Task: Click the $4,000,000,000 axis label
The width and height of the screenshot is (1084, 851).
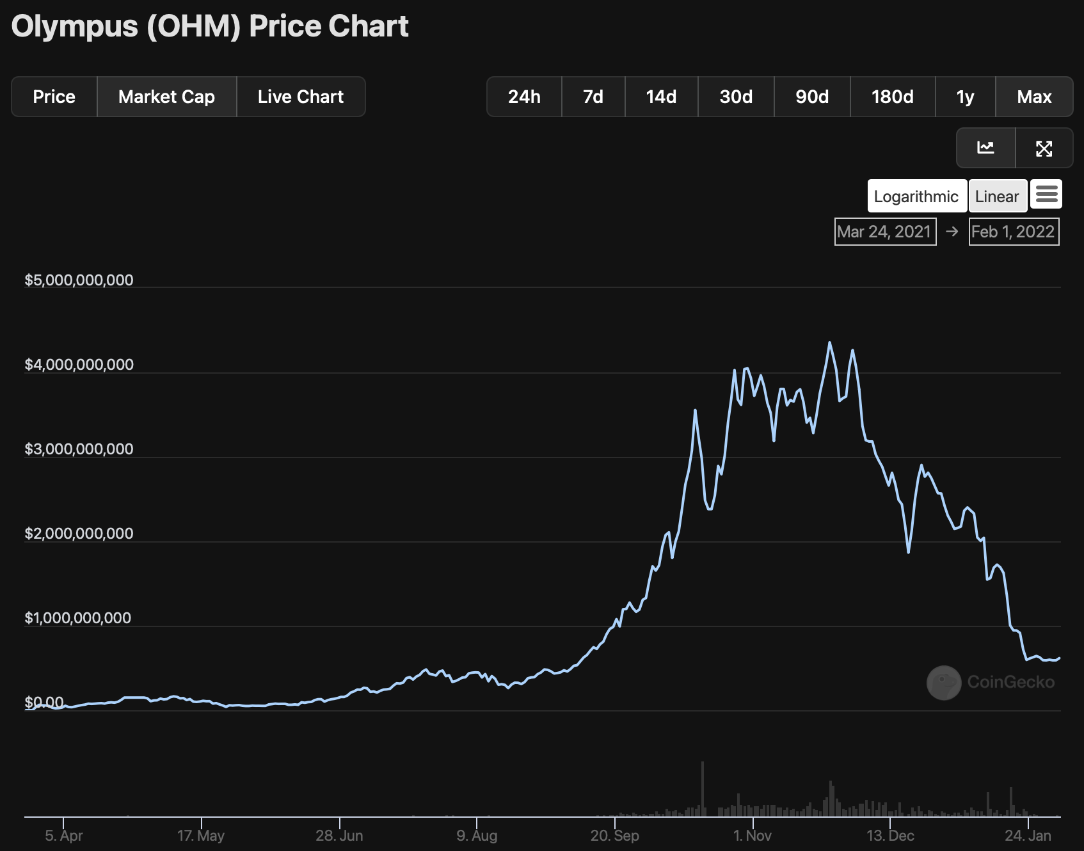Action: coord(79,365)
